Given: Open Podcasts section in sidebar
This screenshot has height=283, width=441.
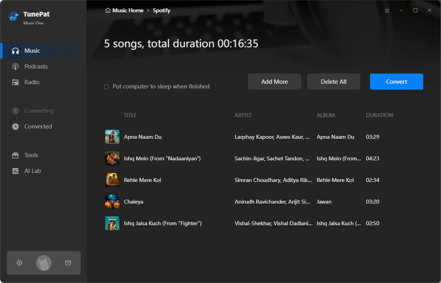Looking at the screenshot, I should point(36,67).
